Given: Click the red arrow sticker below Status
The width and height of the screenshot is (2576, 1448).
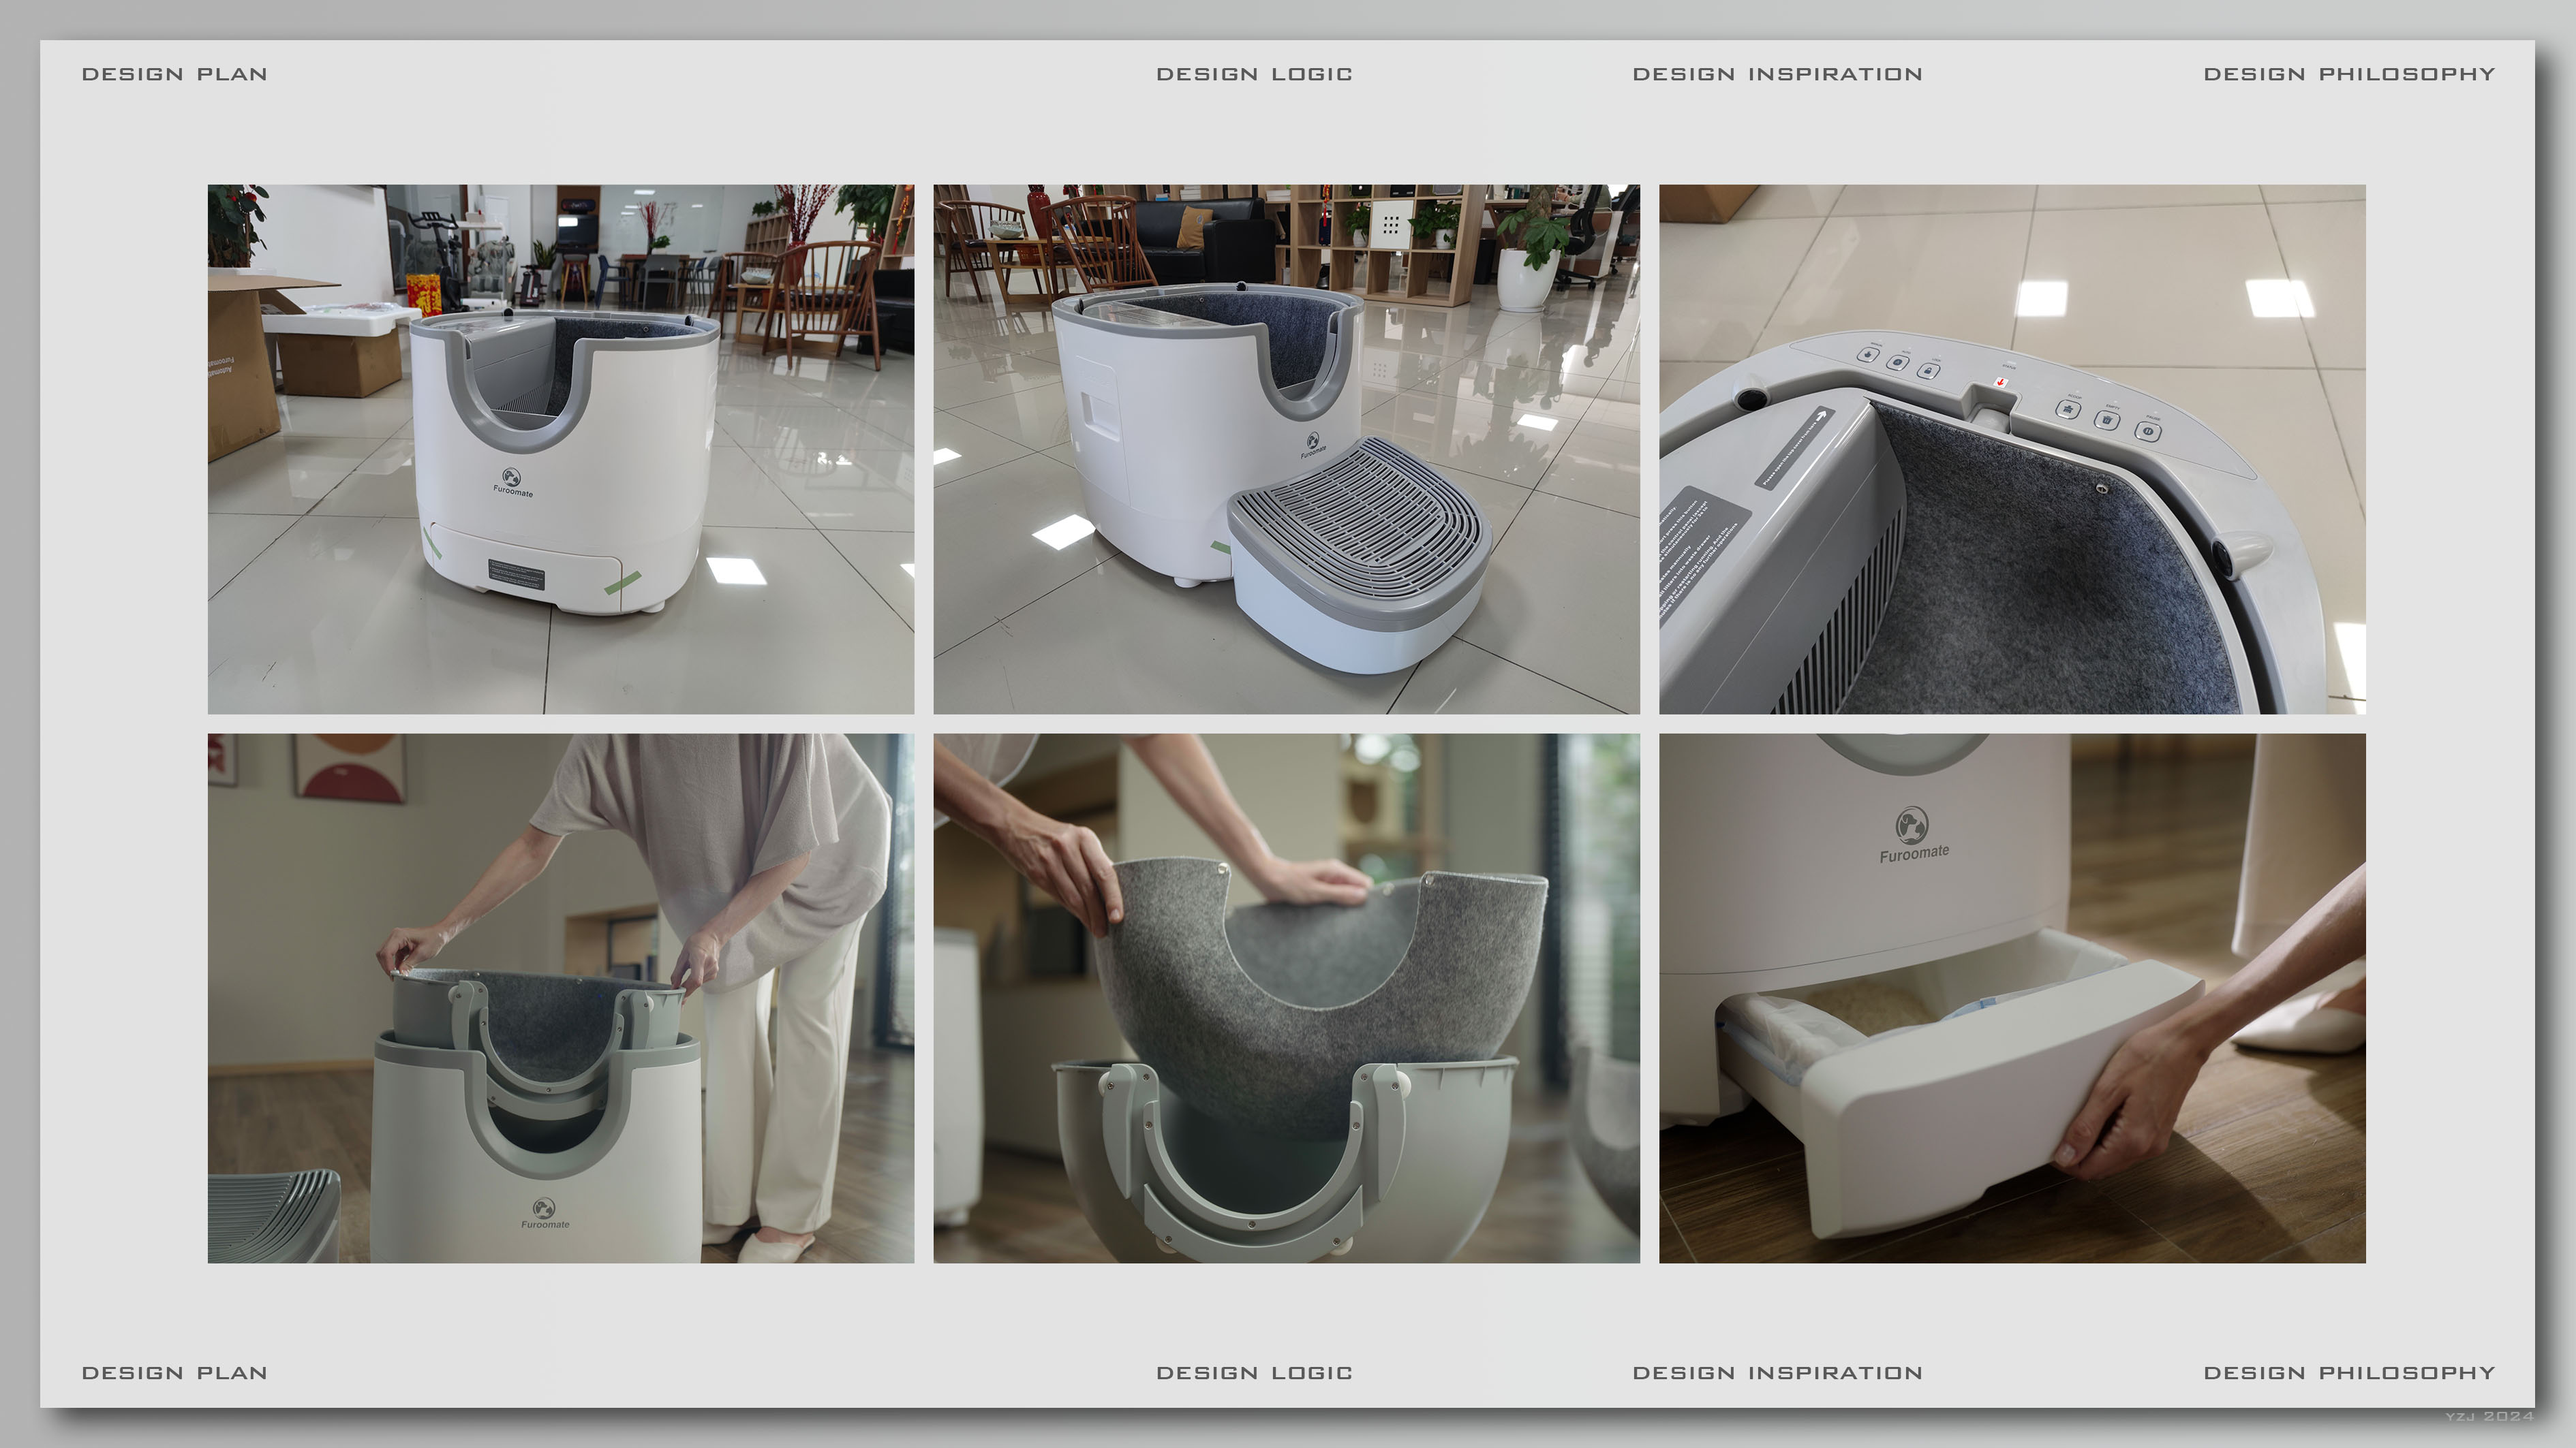Looking at the screenshot, I should click(x=2001, y=383).
